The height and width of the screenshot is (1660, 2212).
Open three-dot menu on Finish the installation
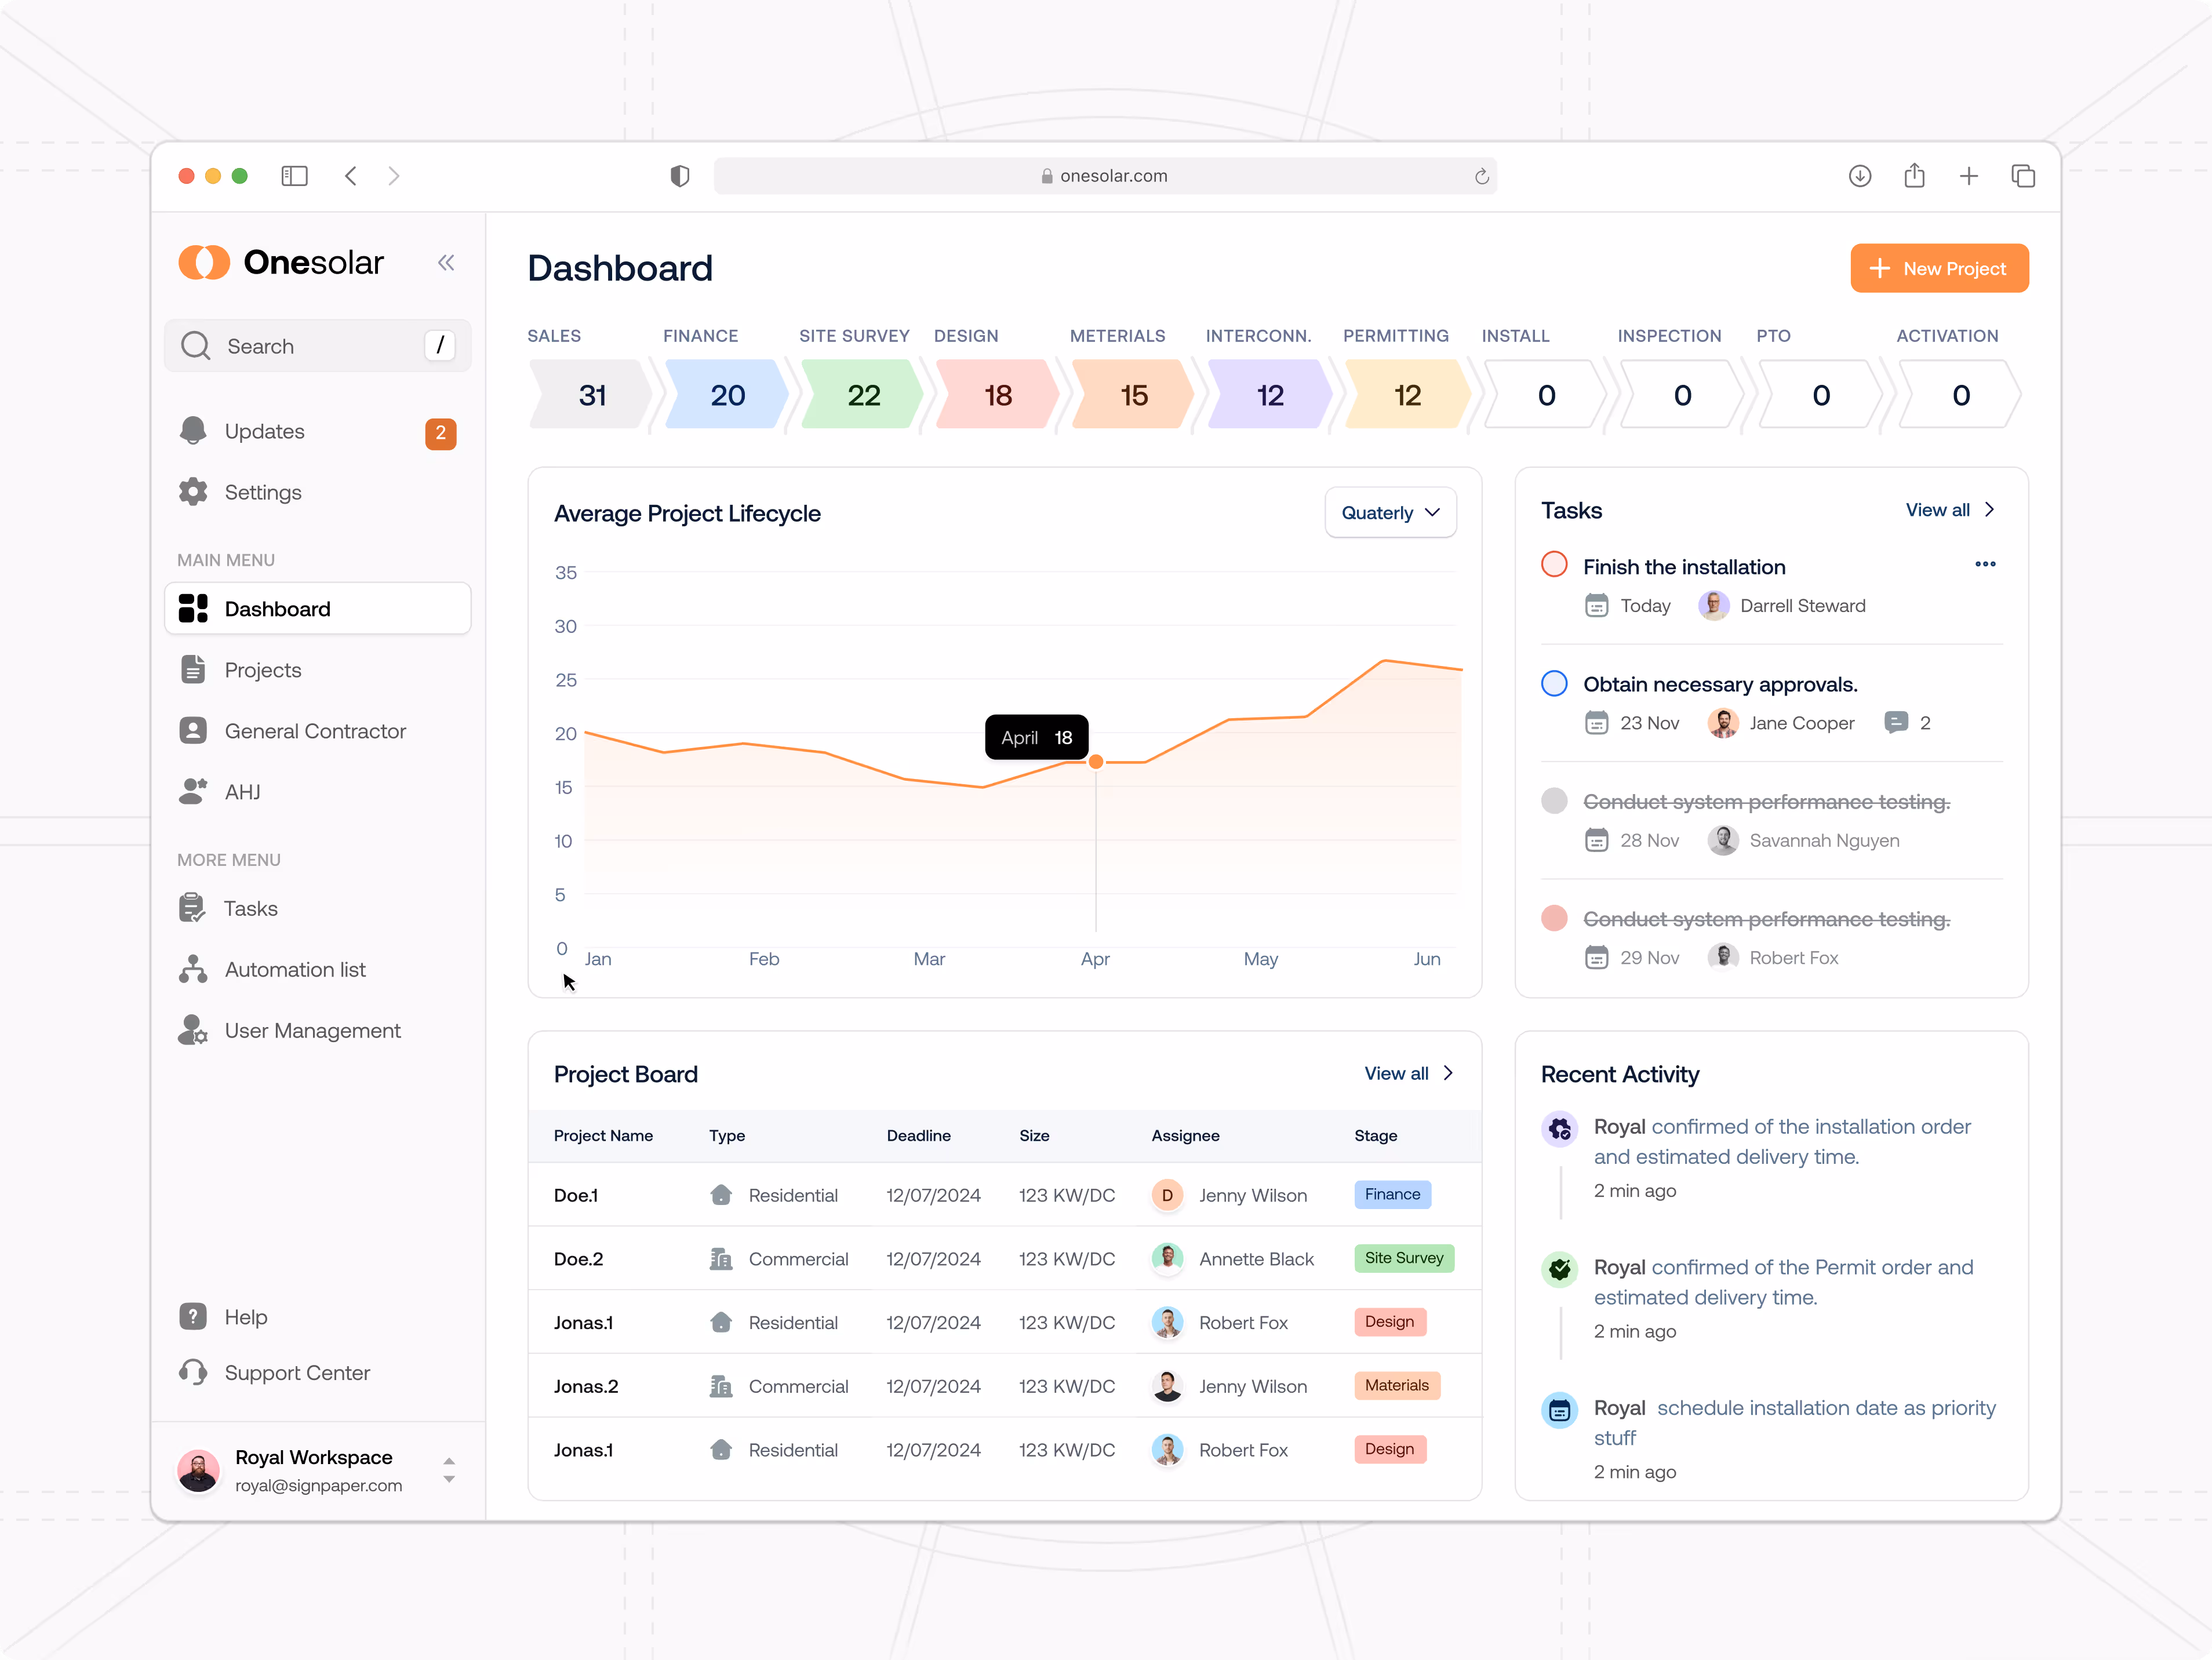pos(1985,565)
